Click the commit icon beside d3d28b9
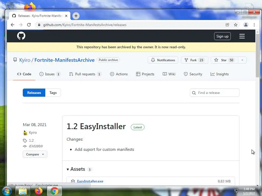This screenshot has height=196, width=262. (x=25, y=146)
